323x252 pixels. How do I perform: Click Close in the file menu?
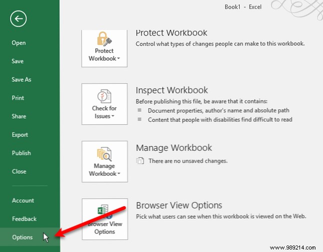[19, 171]
